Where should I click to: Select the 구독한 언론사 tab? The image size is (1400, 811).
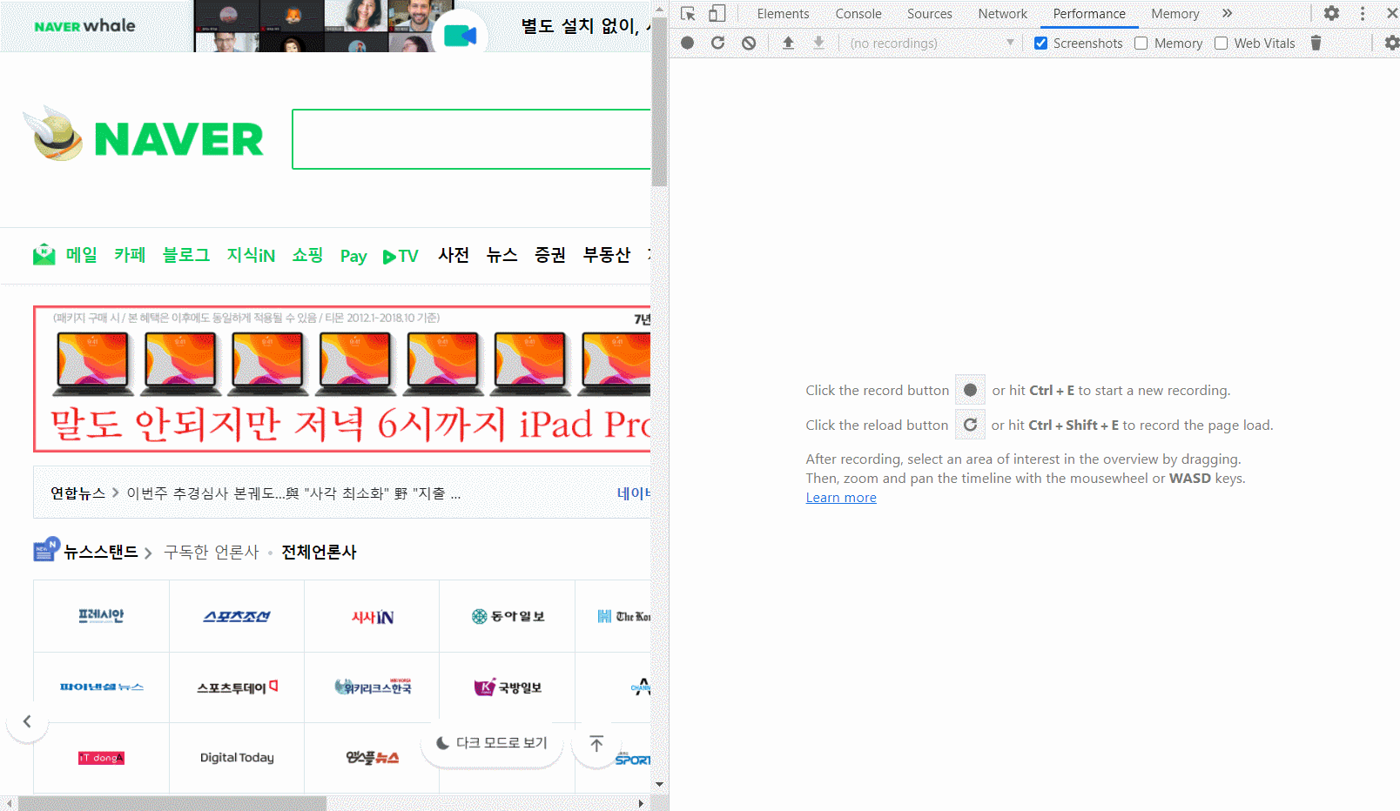click(212, 553)
